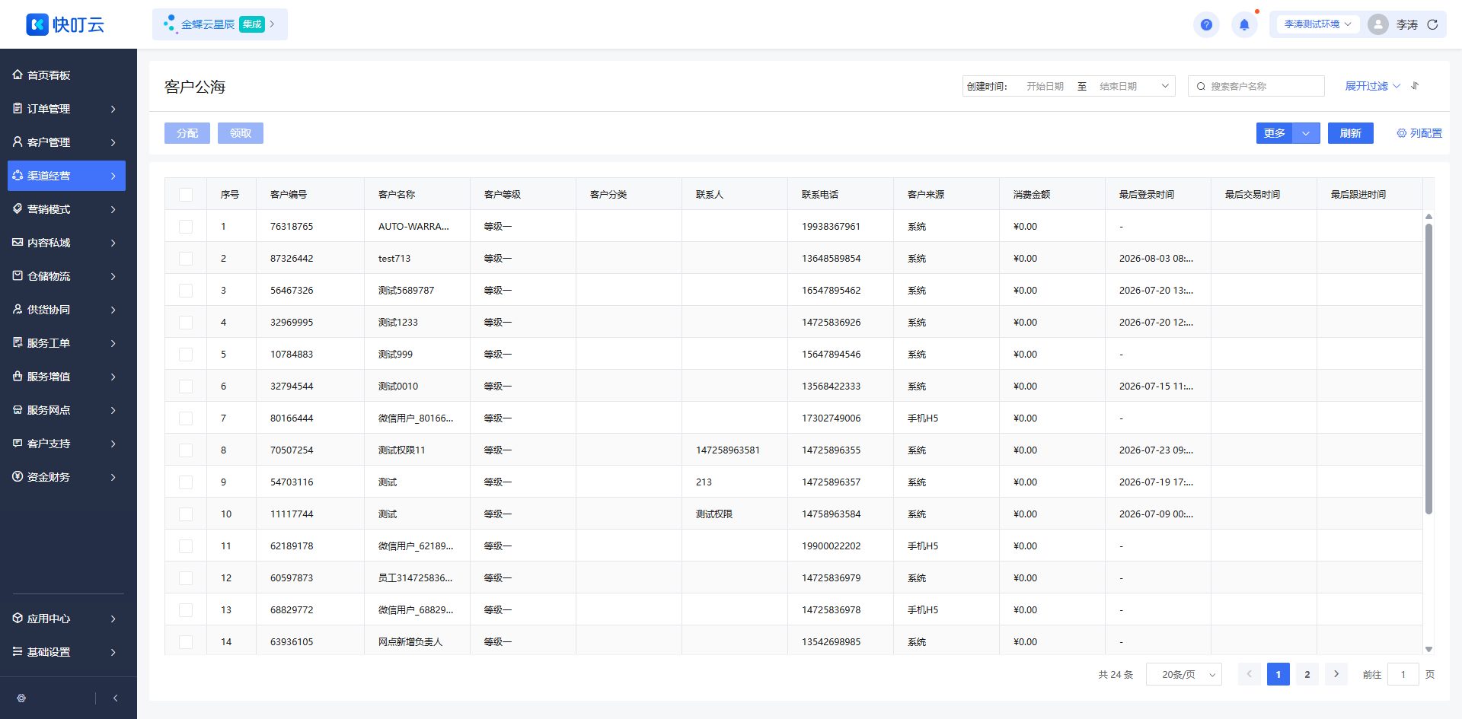Image resolution: width=1462 pixels, height=719 pixels.
Task: Expand filters via 展开过滤
Action: (x=1372, y=86)
